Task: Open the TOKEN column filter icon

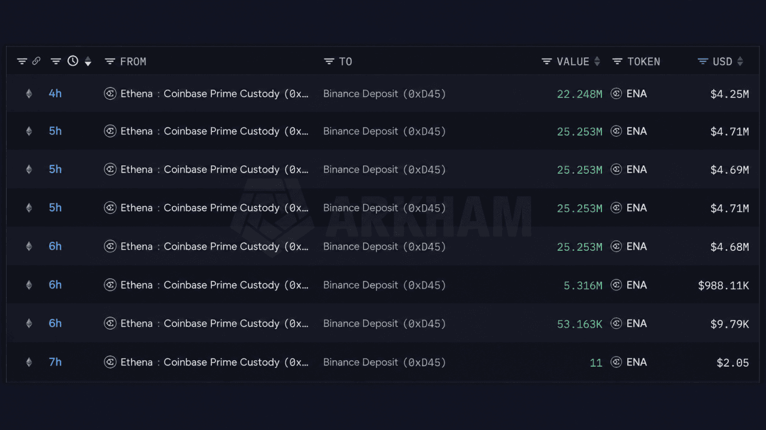Action: click(x=618, y=61)
